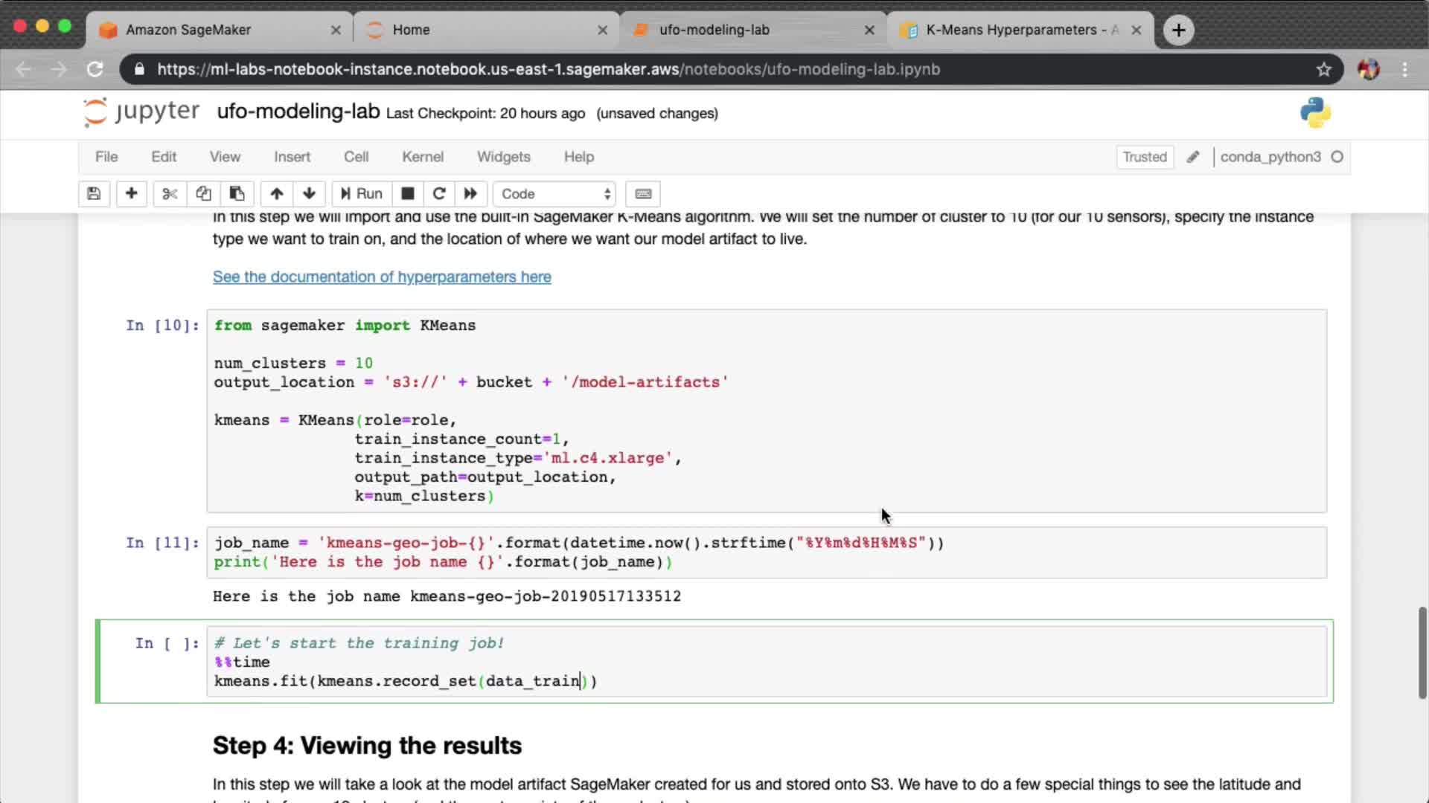
Task: Save notebook with the floppy disk icon
Action: (94, 194)
